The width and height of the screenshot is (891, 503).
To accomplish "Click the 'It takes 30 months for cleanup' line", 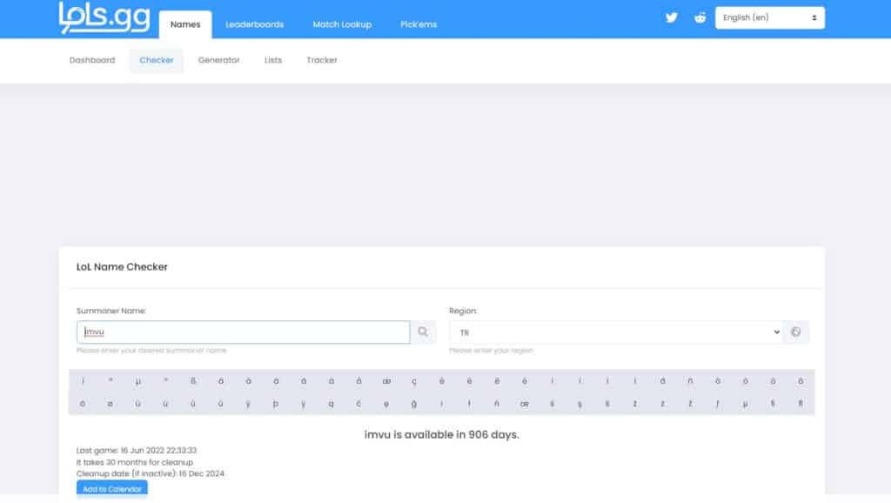I will point(135,462).
